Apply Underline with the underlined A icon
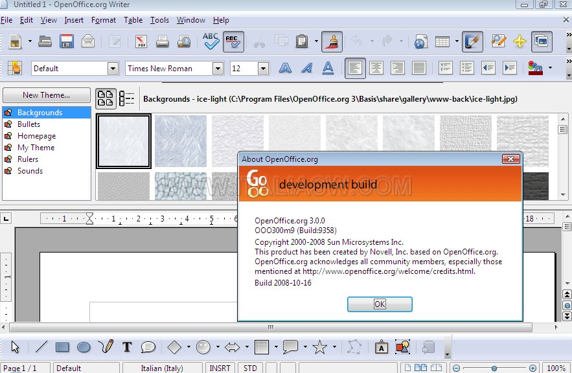Screen dimensions: 572x373 point(328,68)
